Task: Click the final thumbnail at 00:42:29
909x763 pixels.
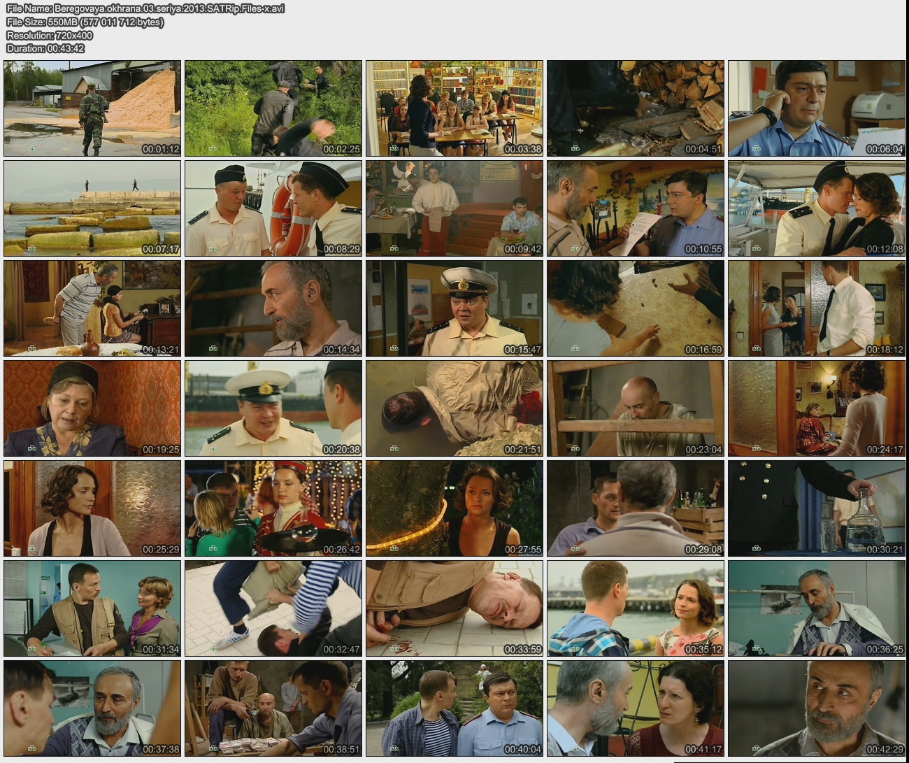Action: click(x=816, y=708)
